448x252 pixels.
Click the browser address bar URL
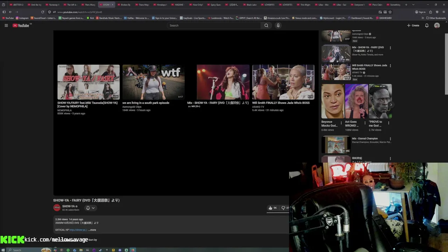pyautogui.click(x=80, y=12)
